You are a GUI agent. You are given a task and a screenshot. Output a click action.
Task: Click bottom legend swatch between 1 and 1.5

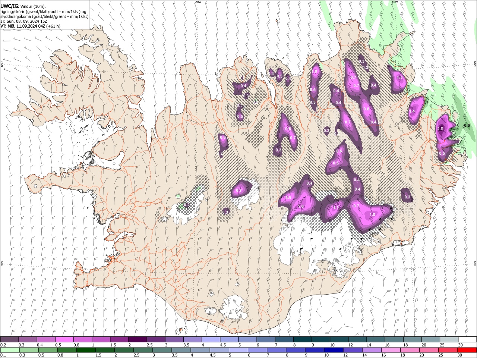pyautogui.click(x=86, y=350)
